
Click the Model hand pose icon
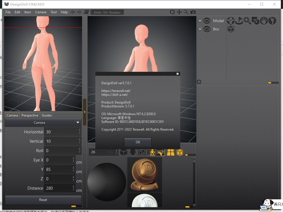pyautogui.click(x=264, y=21)
